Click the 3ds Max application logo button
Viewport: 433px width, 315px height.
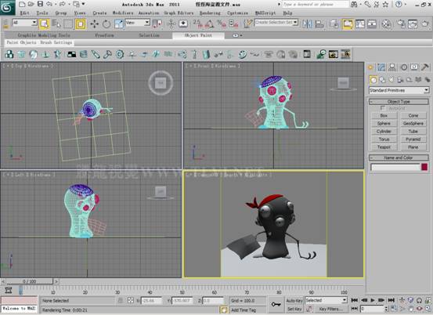click(x=7, y=7)
